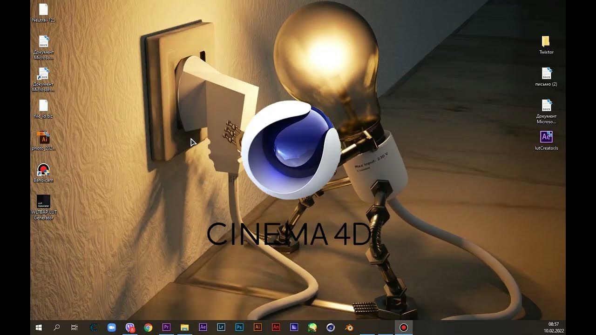This screenshot has height=335, width=596.
Task: Click the green globe taskbar icon
Action: [x=312, y=328]
